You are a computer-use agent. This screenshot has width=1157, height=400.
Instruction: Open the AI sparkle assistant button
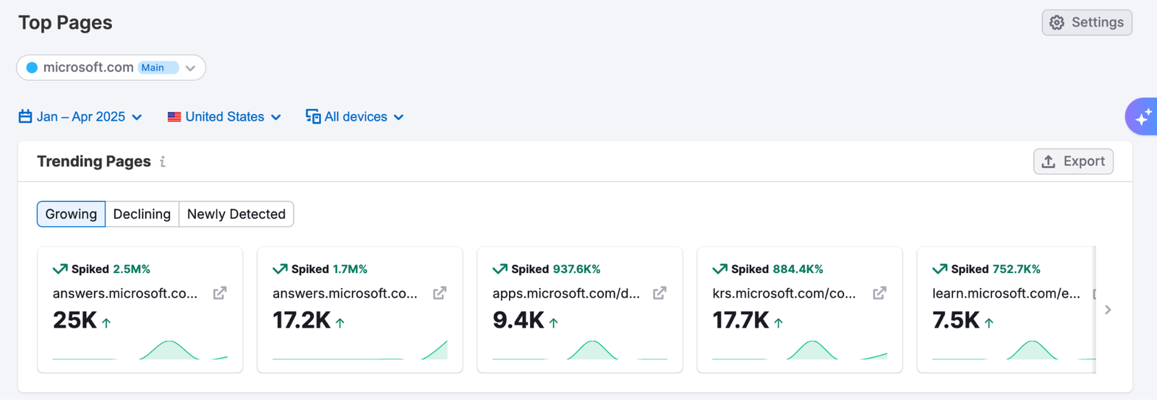pos(1142,116)
